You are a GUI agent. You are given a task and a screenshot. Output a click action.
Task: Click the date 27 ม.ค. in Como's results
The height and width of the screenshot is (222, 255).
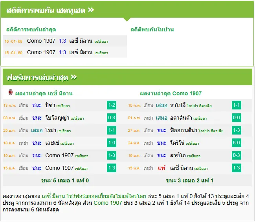tap(134, 130)
